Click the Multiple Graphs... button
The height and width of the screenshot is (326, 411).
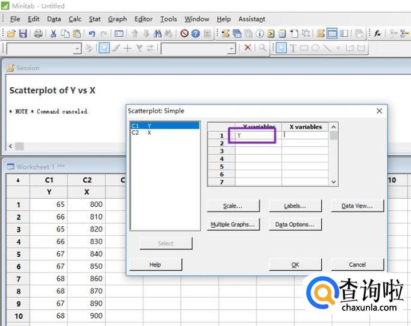233,224
